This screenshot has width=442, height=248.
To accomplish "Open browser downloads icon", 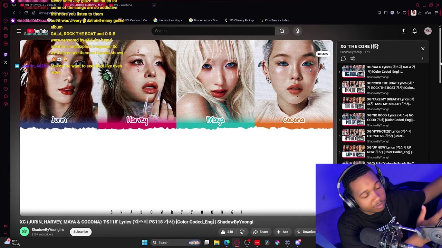I will coord(420,13).
